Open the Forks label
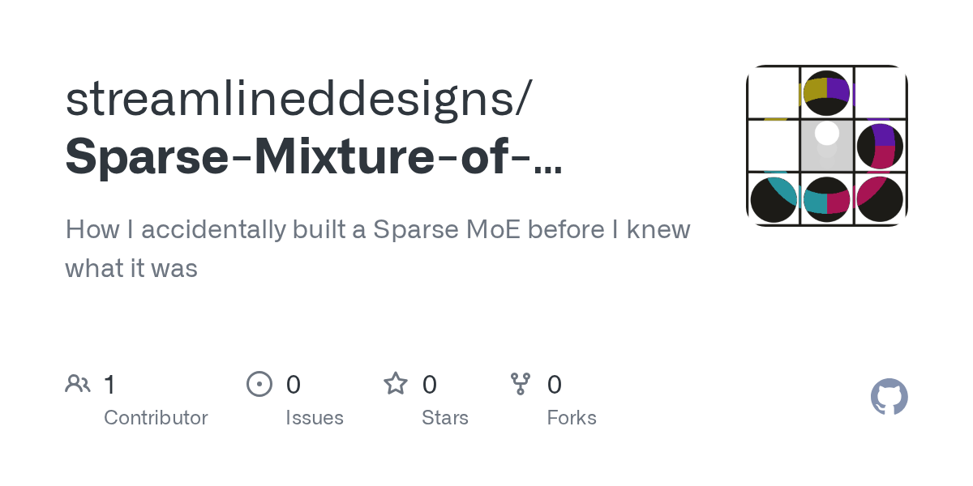973x486 pixels. point(572,418)
